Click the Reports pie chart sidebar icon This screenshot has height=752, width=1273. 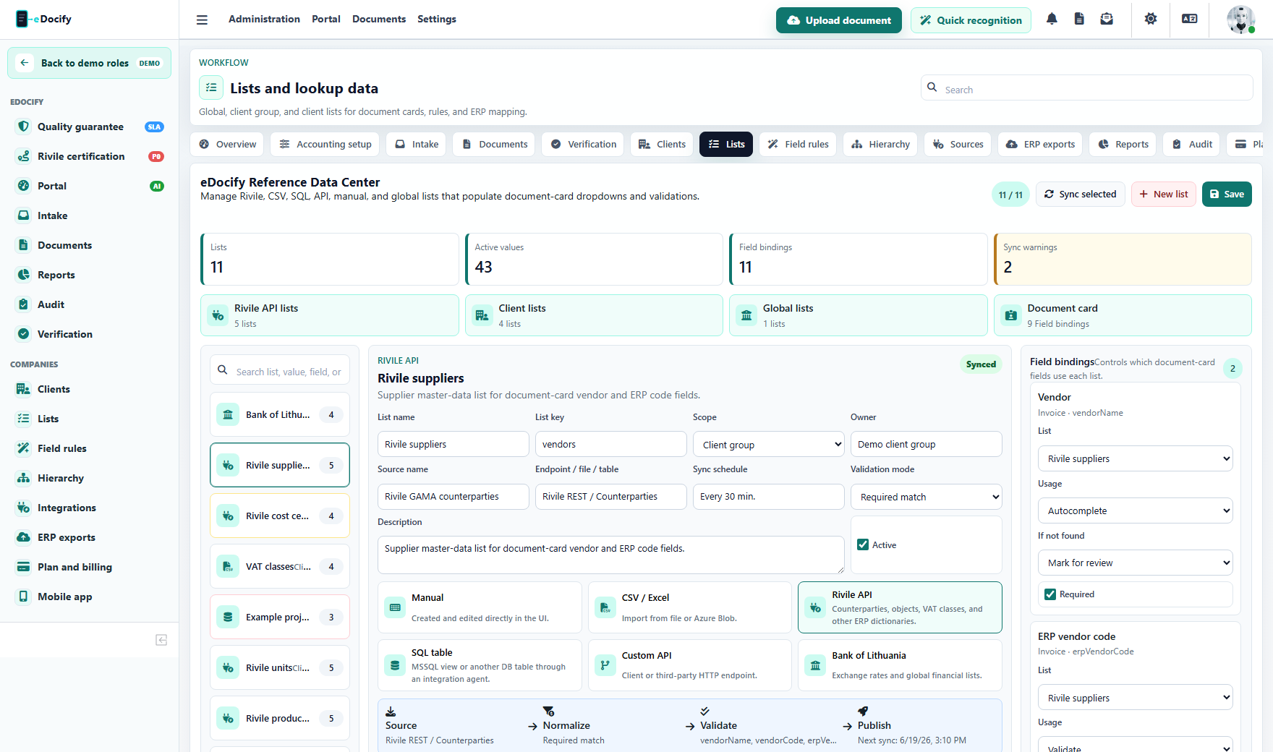pos(24,275)
